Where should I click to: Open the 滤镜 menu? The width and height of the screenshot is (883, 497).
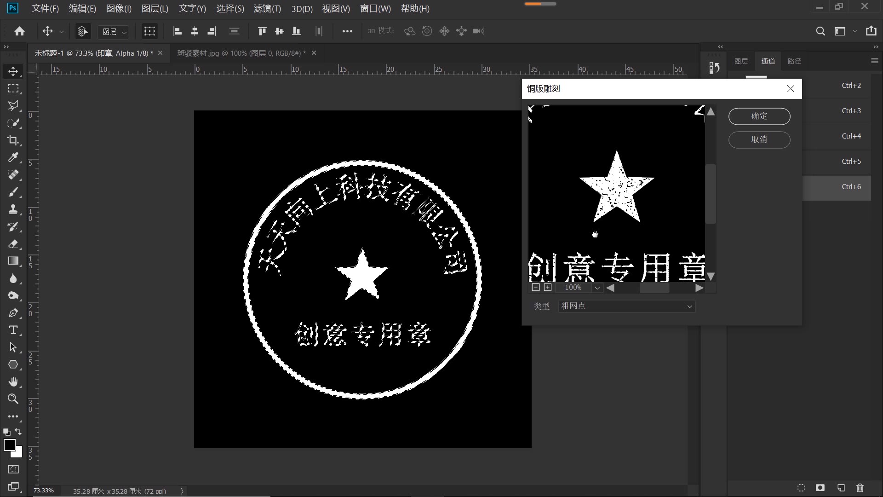tap(267, 8)
